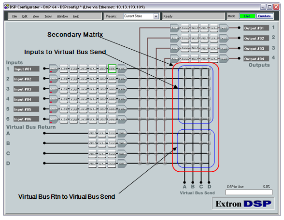Open the Input #01 TRIM block
Screen dimensions: 284x220
pyautogui.click(x=122, y=69)
